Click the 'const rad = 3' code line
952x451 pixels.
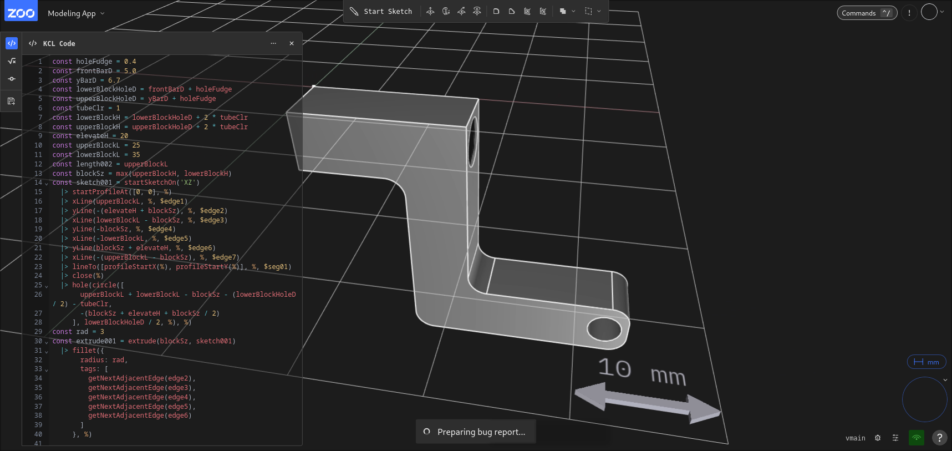point(78,332)
